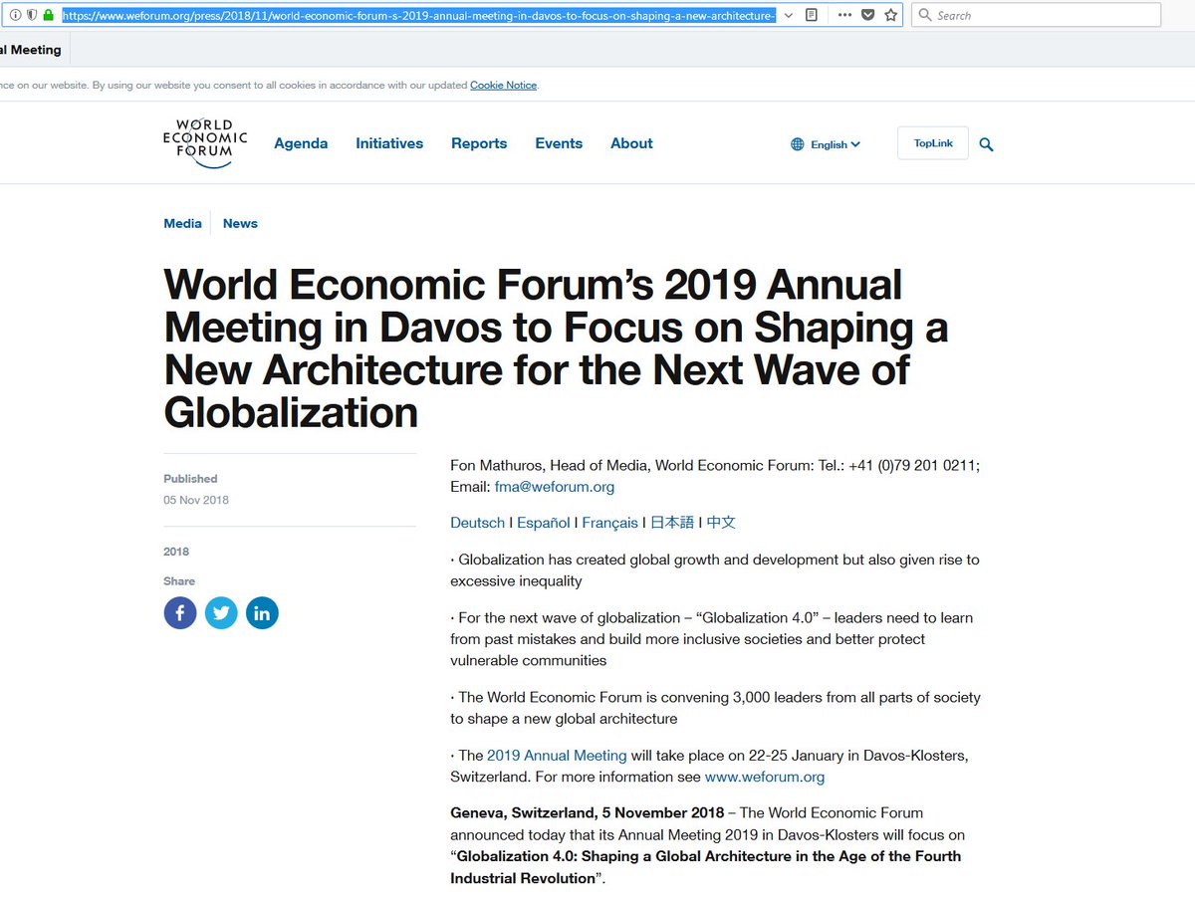Click the "Published" label
Image resolution: width=1195 pixels, height=903 pixels.
[190, 479]
